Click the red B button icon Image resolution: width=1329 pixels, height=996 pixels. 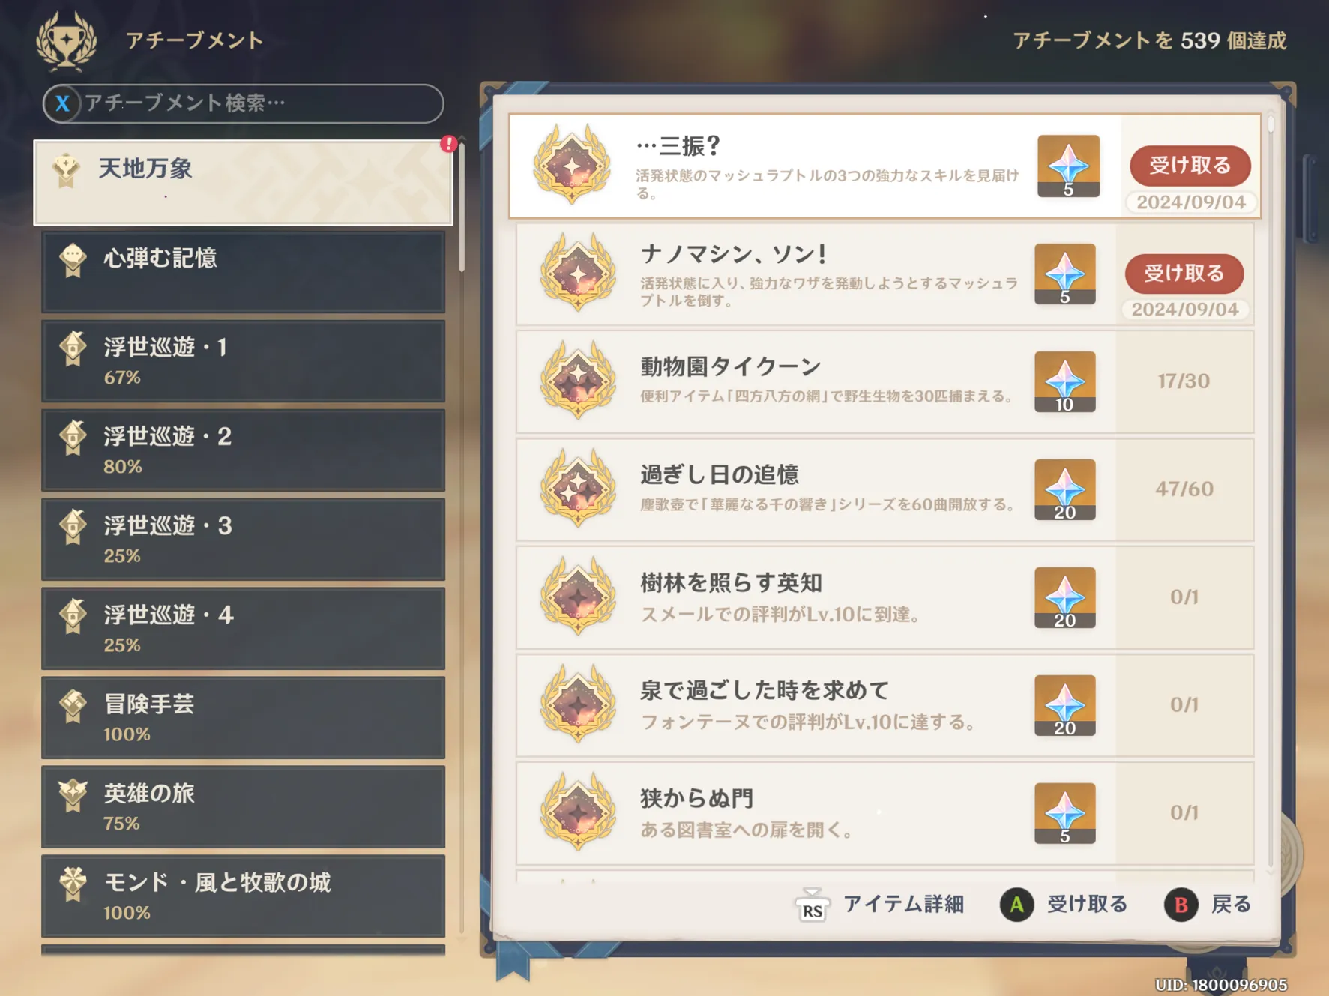click(x=1181, y=905)
